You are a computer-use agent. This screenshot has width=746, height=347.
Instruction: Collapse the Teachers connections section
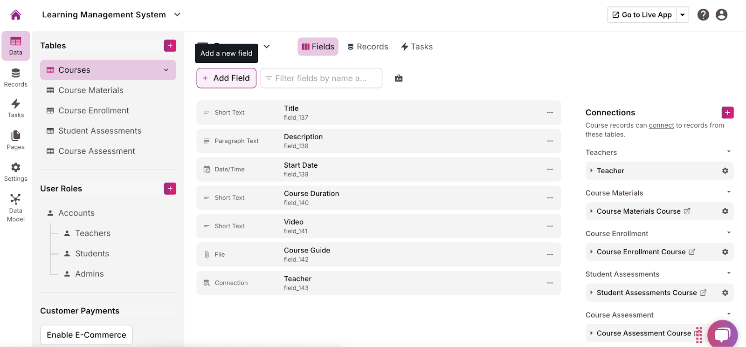point(729,152)
